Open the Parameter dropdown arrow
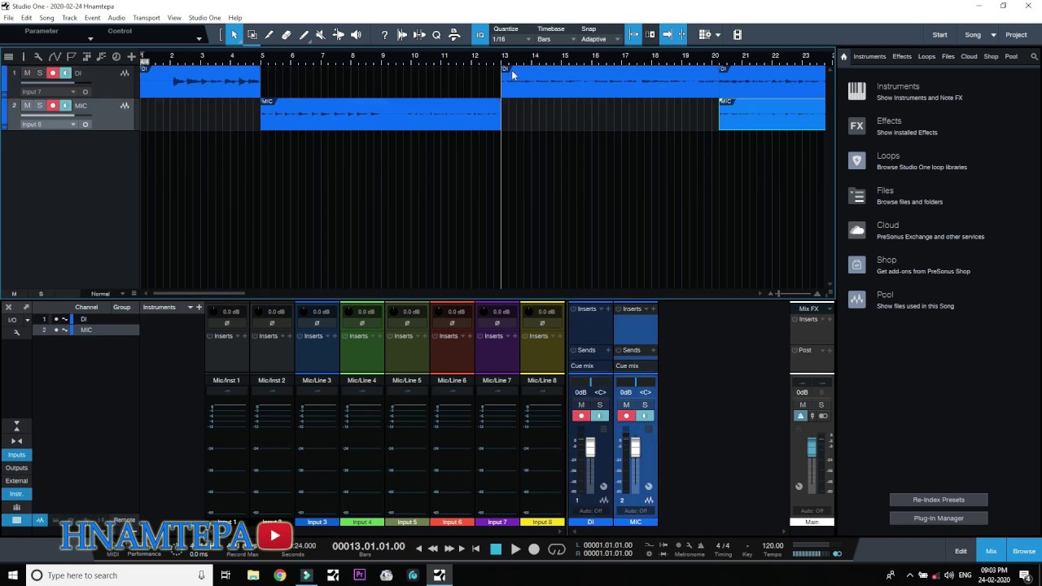The width and height of the screenshot is (1042, 586). tap(90, 38)
